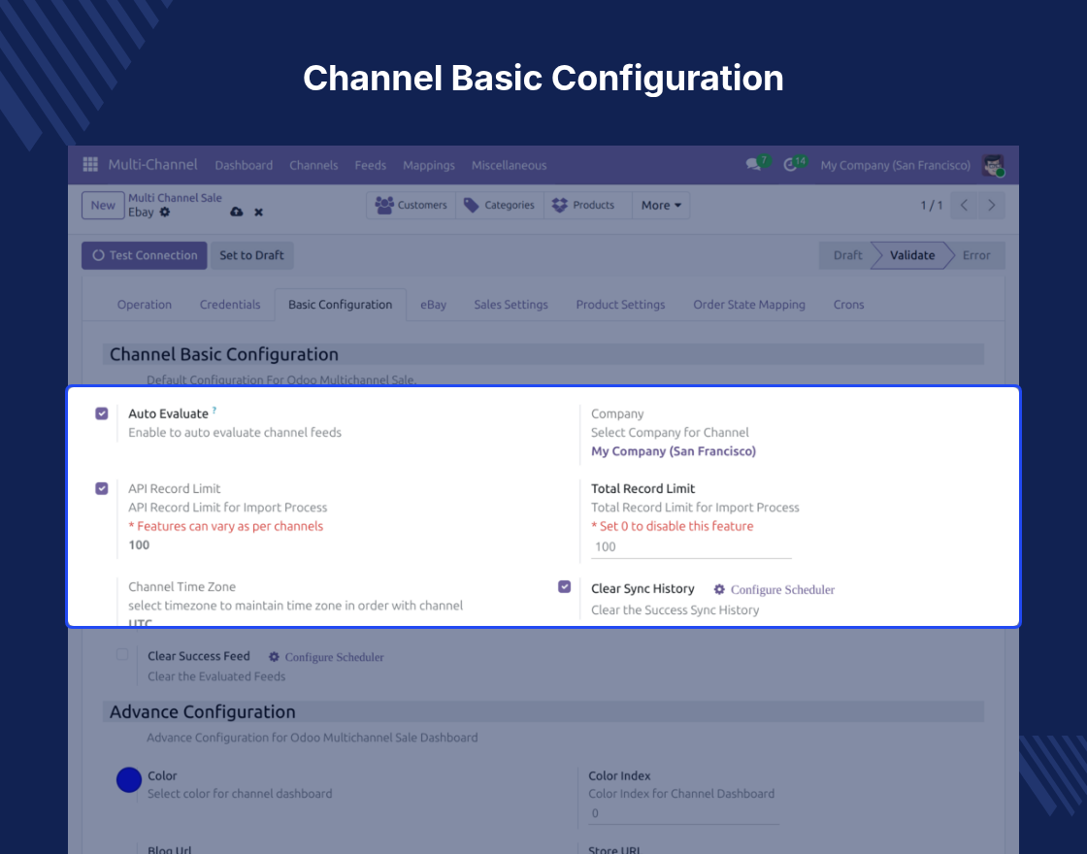1087x854 pixels.
Task: Go to previous record arrow
Action: (x=965, y=205)
